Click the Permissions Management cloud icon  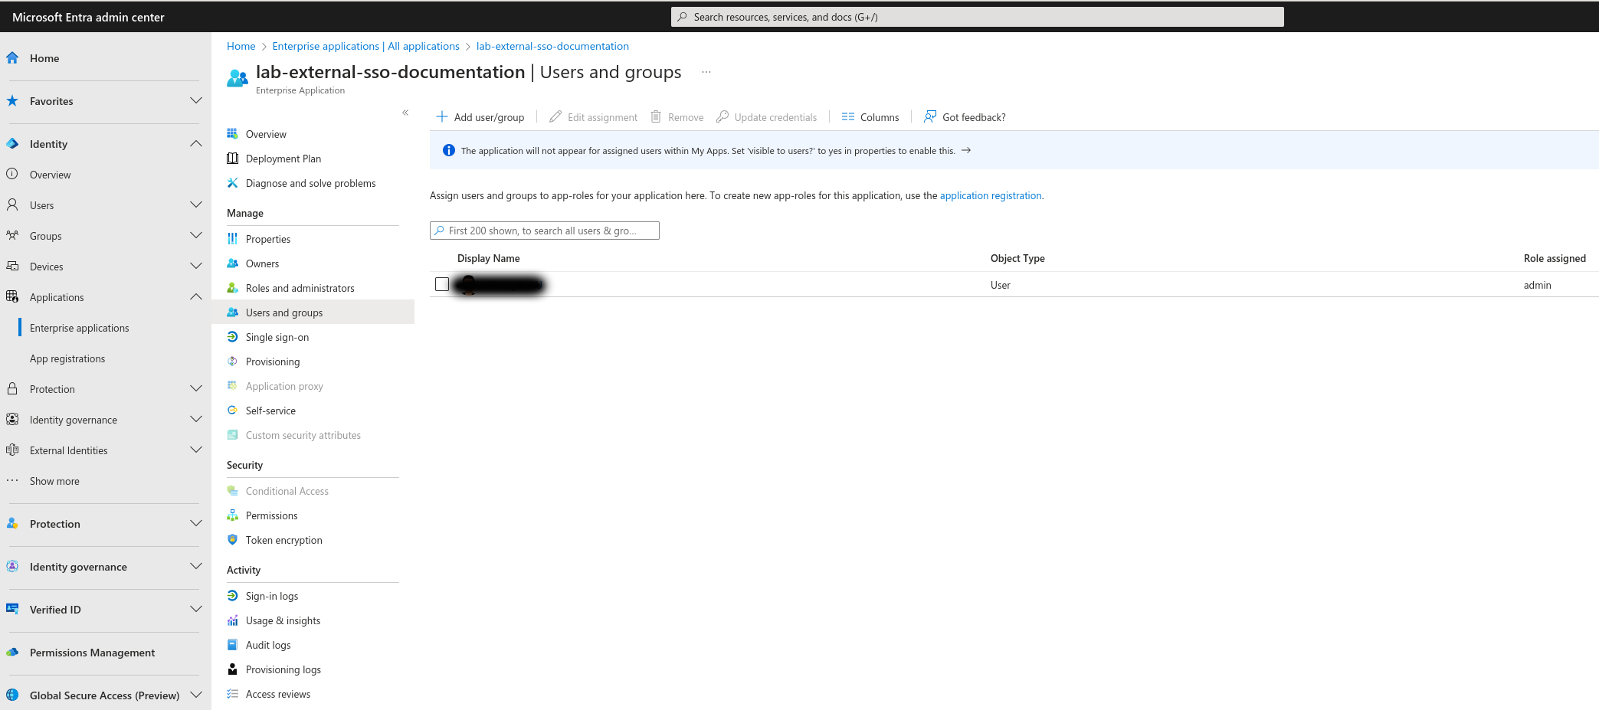coord(12,652)
